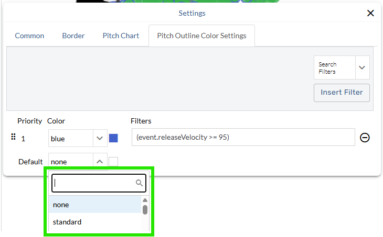The image size is (383, 237).
Task: Click the releaseVelocity filter text field
Action: 243,138
